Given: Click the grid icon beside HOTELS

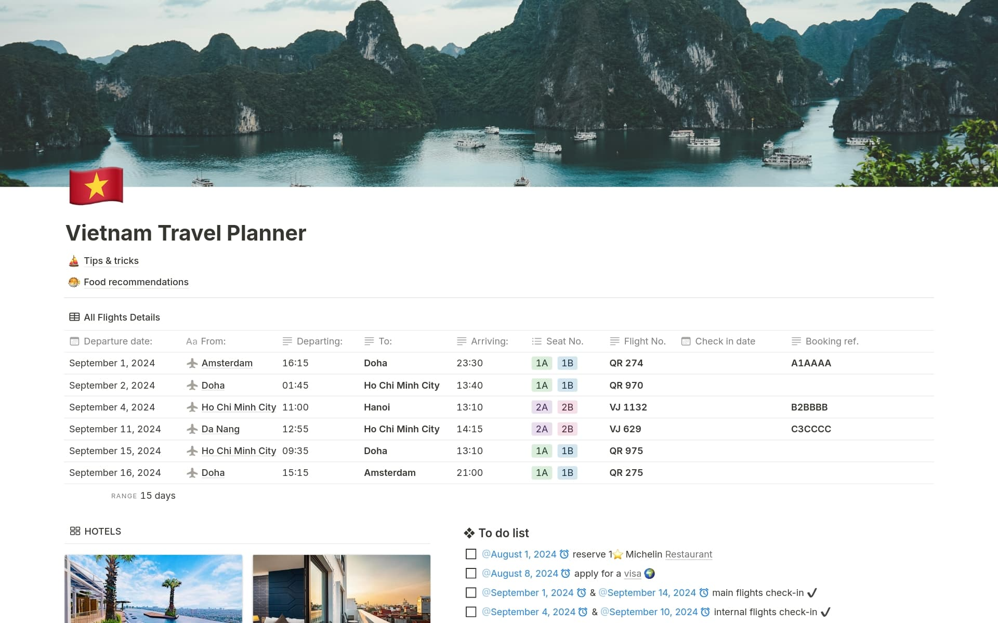Looking at the screenshot, I should point(74,531).
